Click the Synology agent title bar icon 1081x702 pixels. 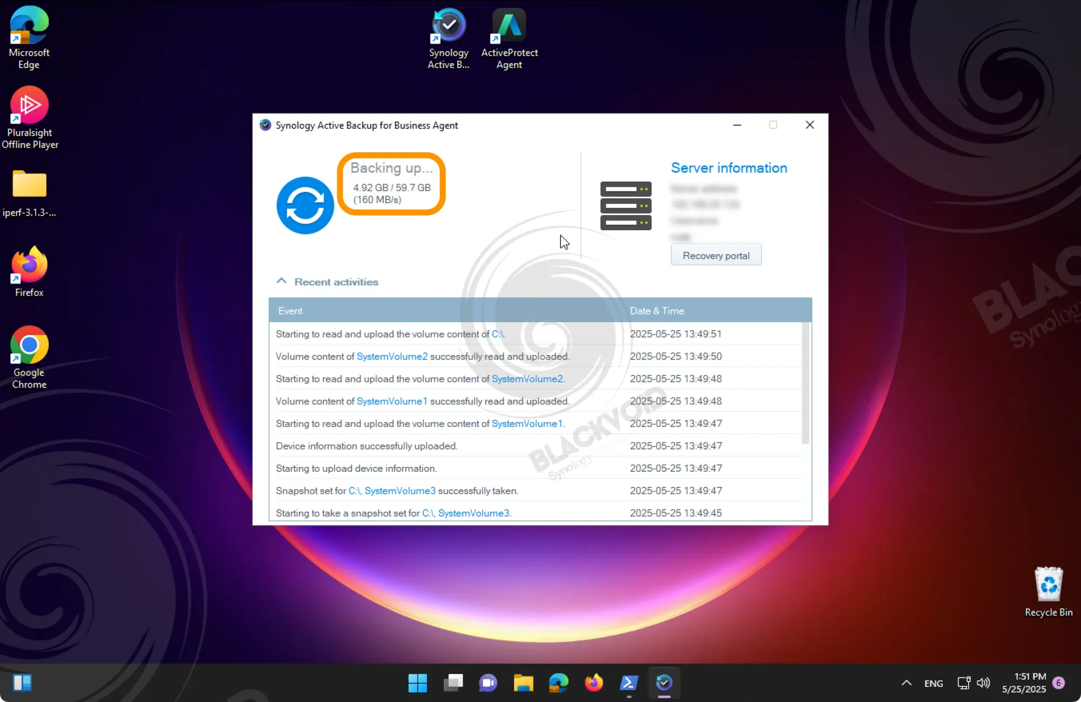[x=265, y=125]
